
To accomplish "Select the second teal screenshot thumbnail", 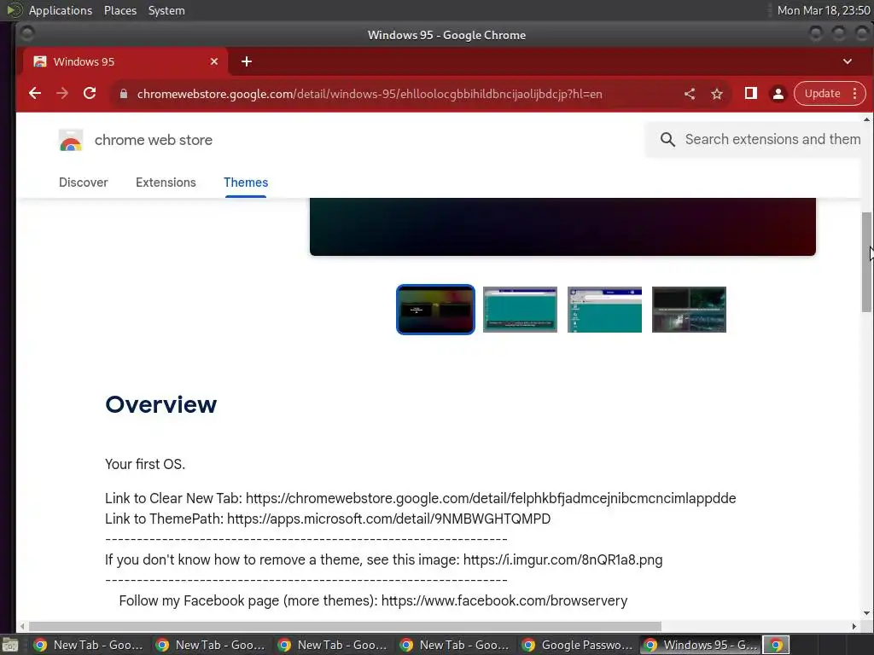I will (520, 310).
